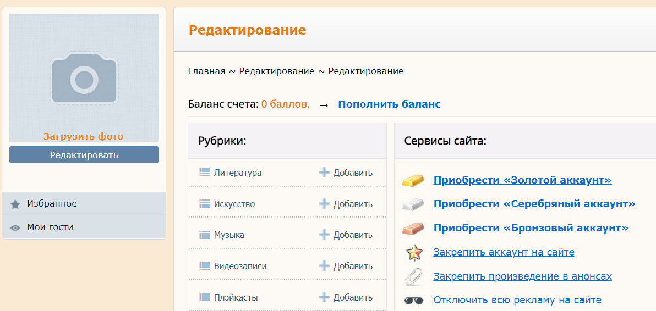Add an entry to Искусство
Image resolution: width=656 pixels, height=311 pixels.
tap(346, 204)
